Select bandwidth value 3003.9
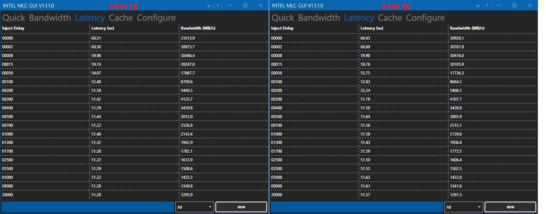The height and width of the screenshot is (214, 546). [456, 117]
